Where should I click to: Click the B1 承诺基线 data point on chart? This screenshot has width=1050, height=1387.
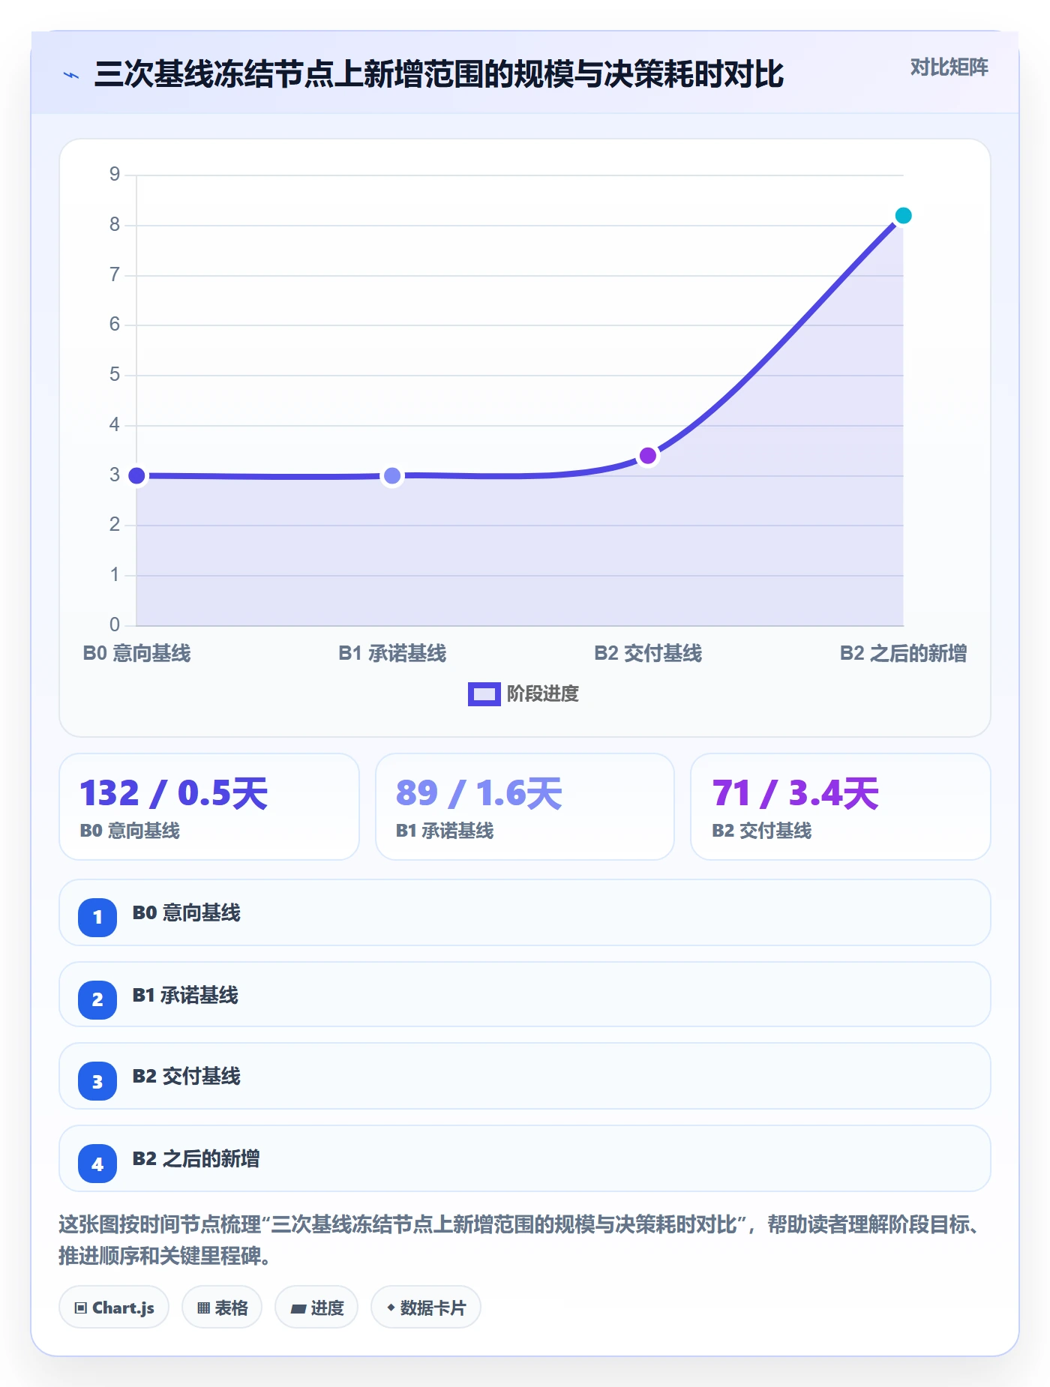392,475
